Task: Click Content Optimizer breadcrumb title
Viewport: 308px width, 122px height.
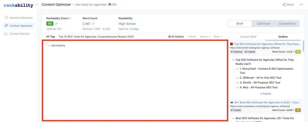Action: (56, 5)
